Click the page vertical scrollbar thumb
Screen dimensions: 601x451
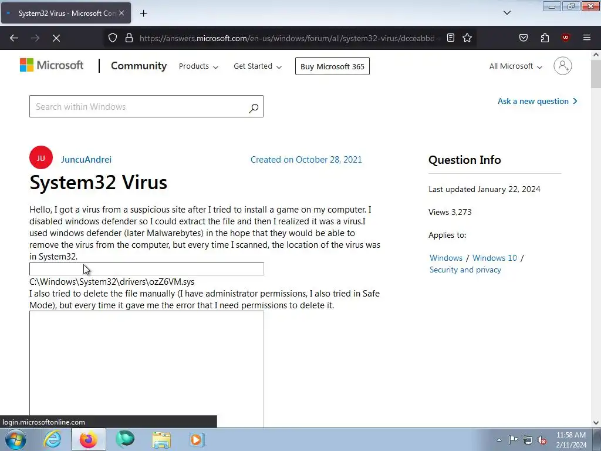[596, 74]
